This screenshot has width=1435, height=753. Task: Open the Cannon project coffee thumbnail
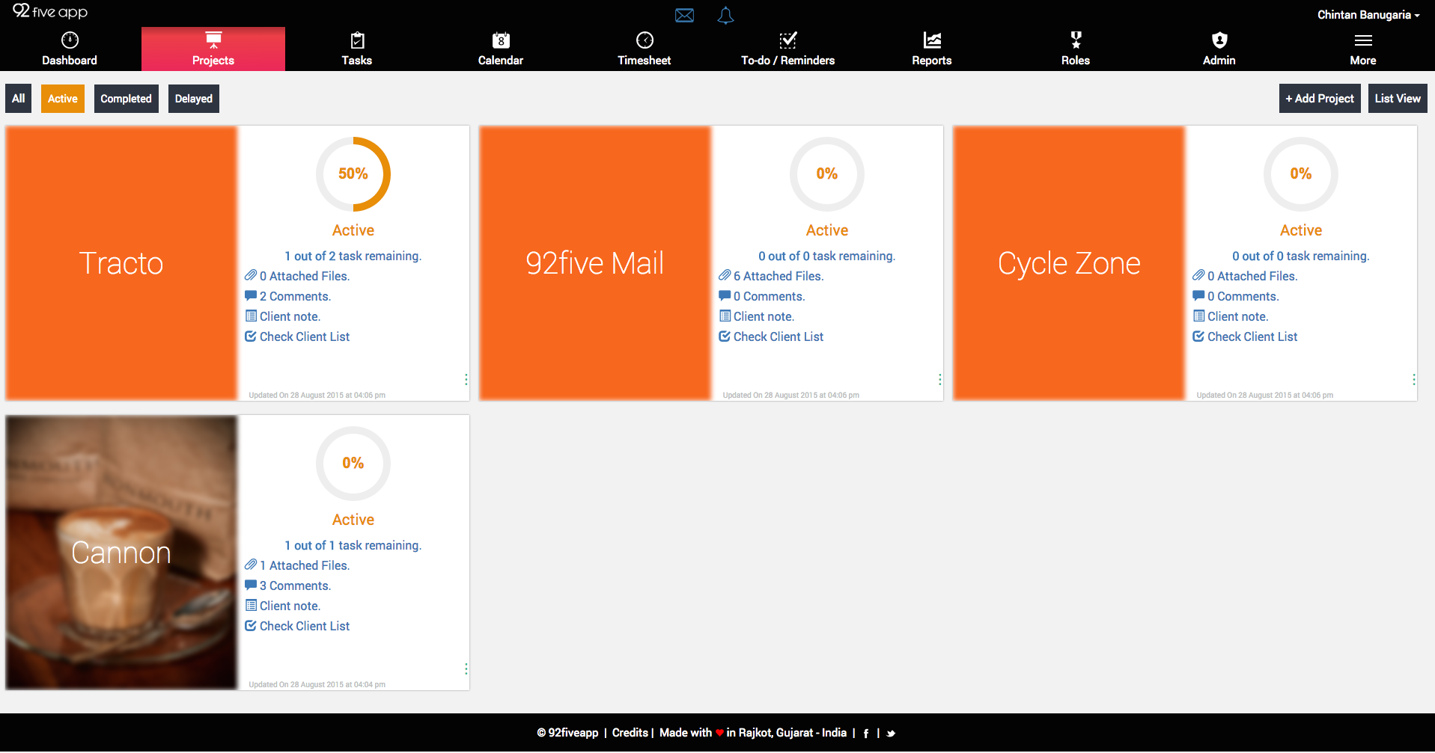tap(121, 553)
